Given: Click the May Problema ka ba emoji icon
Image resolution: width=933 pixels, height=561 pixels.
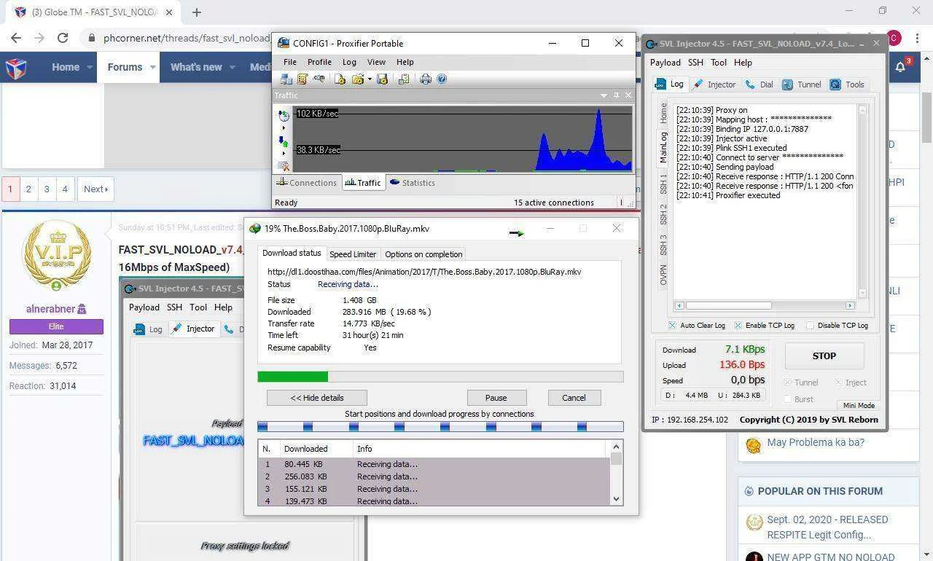Looking at the screenshot, I should [x=753, y=444].
